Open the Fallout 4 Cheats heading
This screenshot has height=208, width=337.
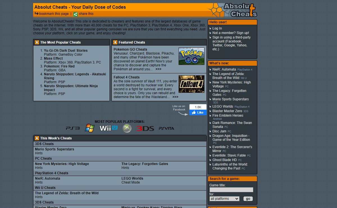point(127,77)
